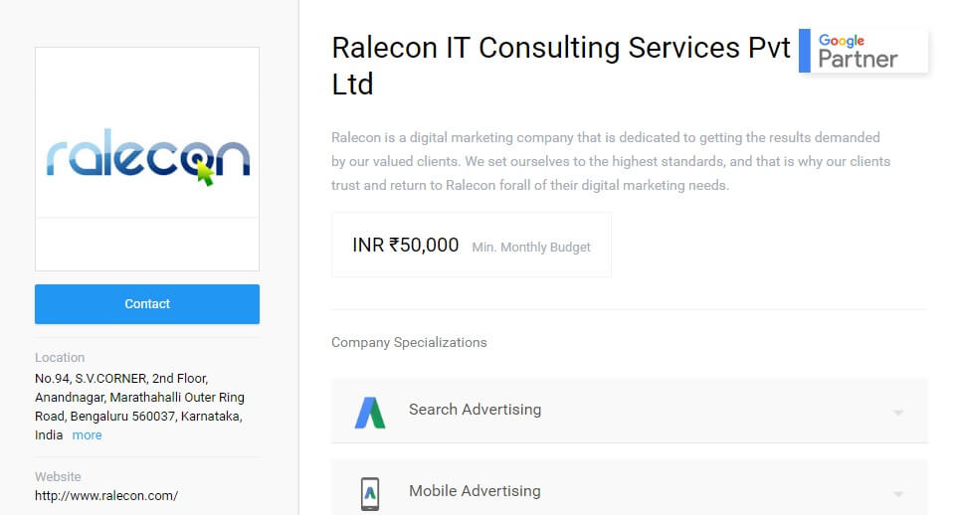Click the INR ₹50,000 budget amount
This screenshot has width=958, height=515.
(406, 245)
